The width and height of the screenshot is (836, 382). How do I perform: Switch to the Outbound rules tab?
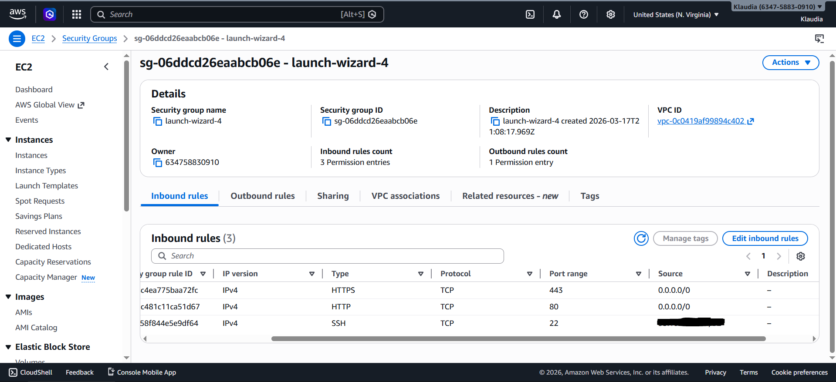tap(263, 196)
